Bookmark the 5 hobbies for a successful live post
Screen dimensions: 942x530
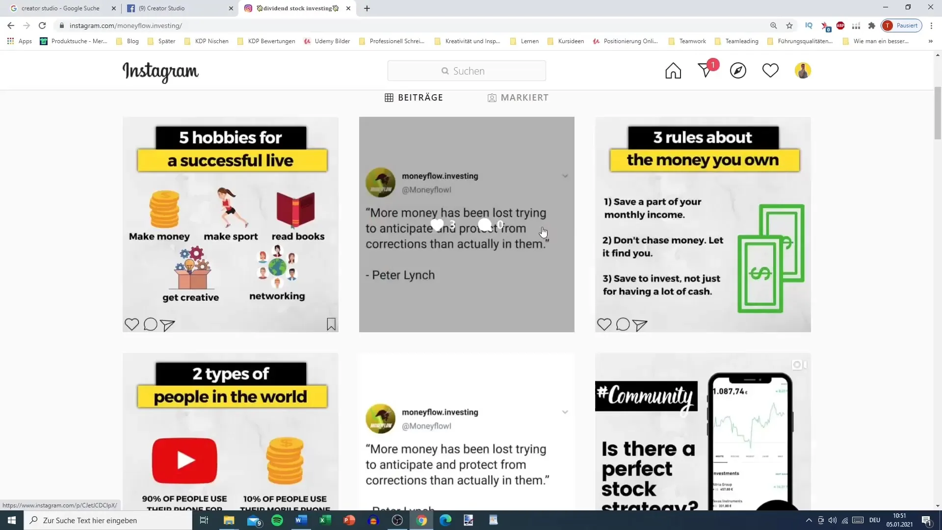point(331,324)
